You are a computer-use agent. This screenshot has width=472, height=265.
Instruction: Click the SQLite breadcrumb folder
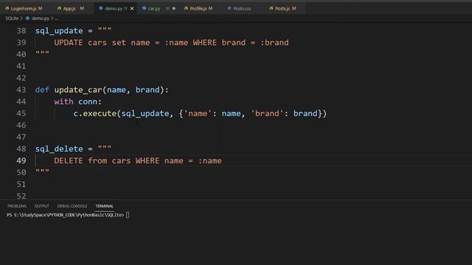click(12, 18)
